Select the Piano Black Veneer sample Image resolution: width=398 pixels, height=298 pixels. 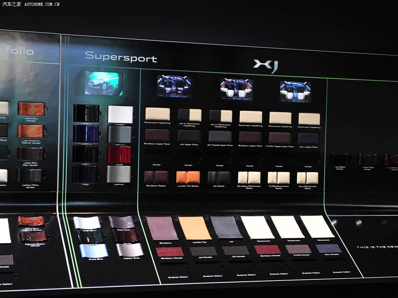tap(340, 159)
